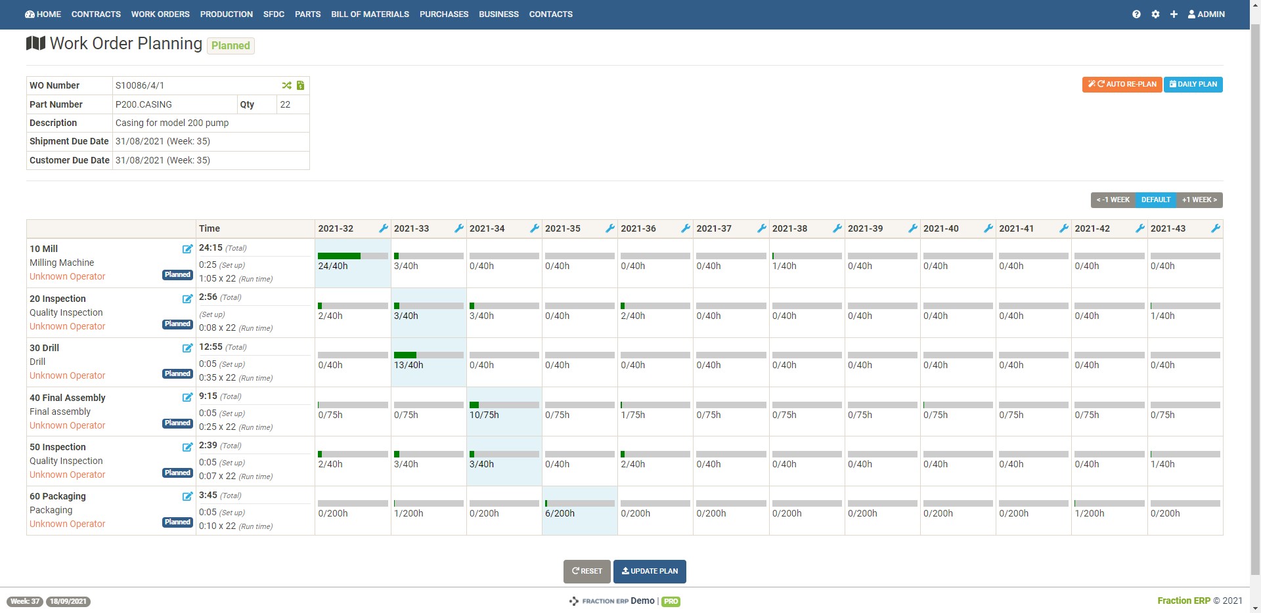Click the wrench icon for week 2021-32
1261x613 pixels.
(383, 228)
